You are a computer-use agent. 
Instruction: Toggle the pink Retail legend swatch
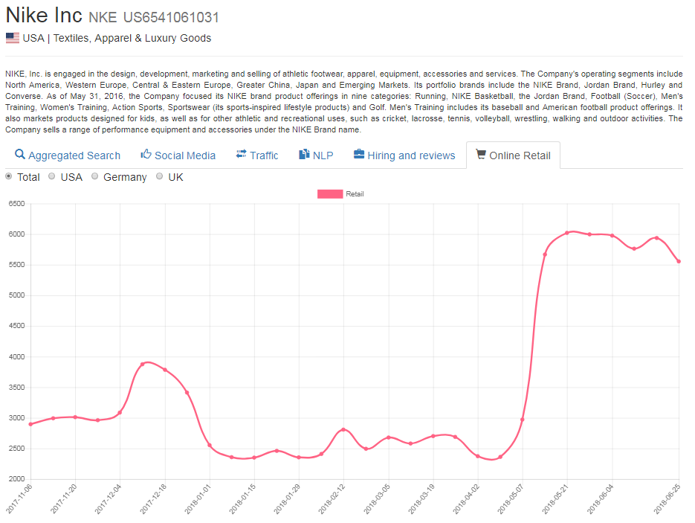coord(330,194)
